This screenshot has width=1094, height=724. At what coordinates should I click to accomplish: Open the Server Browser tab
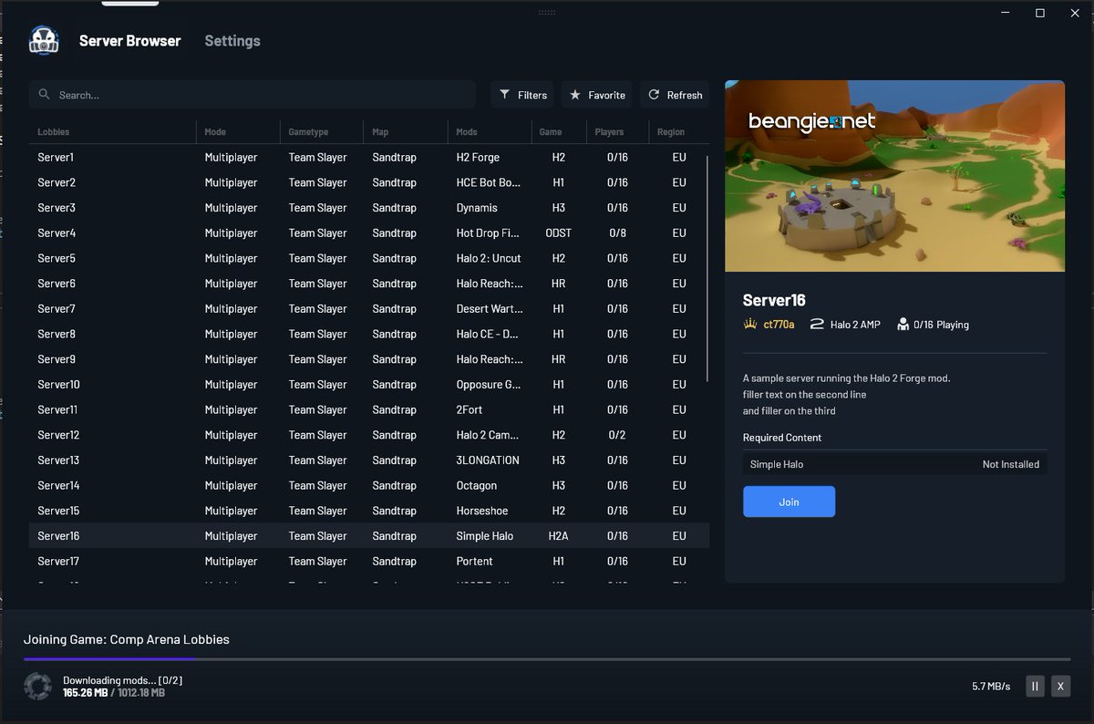[129, 41]
